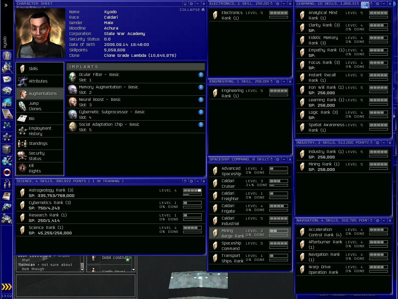Click the Neural Boost implant head icon

tap(73, 102)
